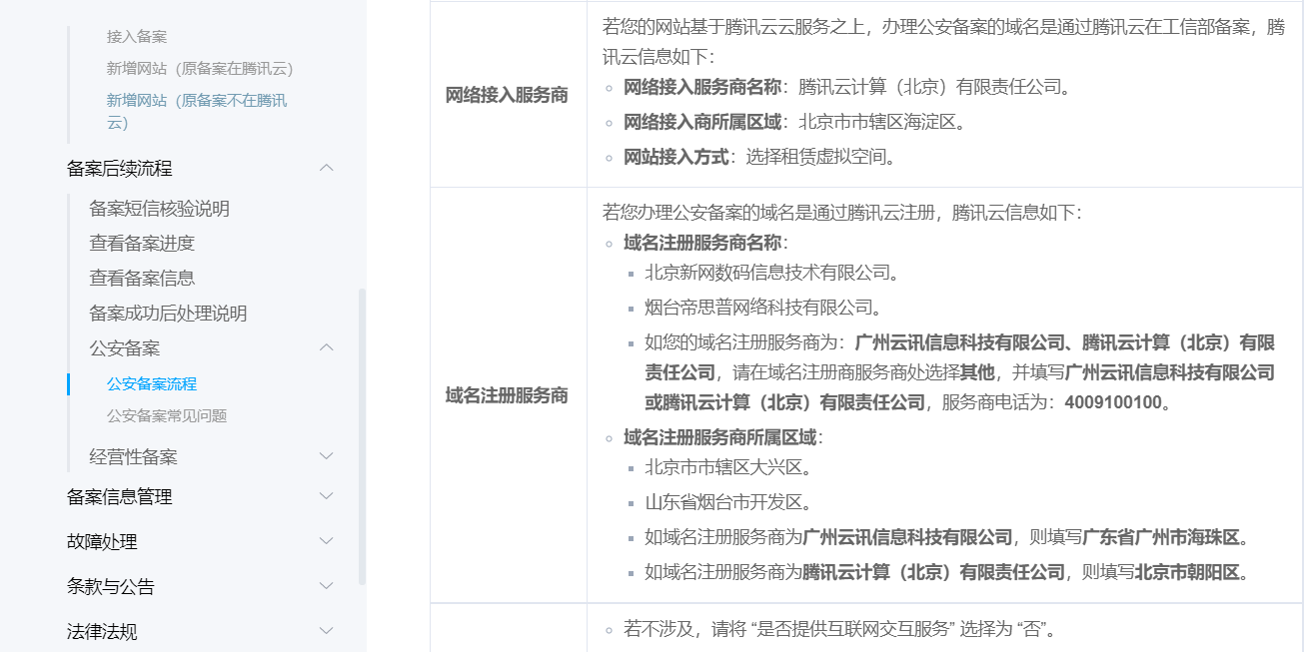Screen dimensions: 1306x652
Task: Open the 接入备案 sidebar link
Action: [x=137, y=37]
